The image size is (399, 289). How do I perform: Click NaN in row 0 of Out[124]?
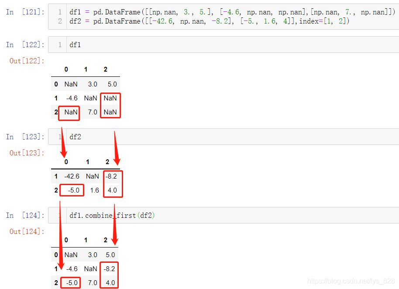point(71,255)
